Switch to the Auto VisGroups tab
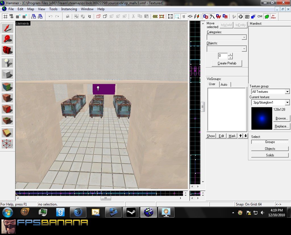Screen dimensions: 291x235 click(224, 85)
